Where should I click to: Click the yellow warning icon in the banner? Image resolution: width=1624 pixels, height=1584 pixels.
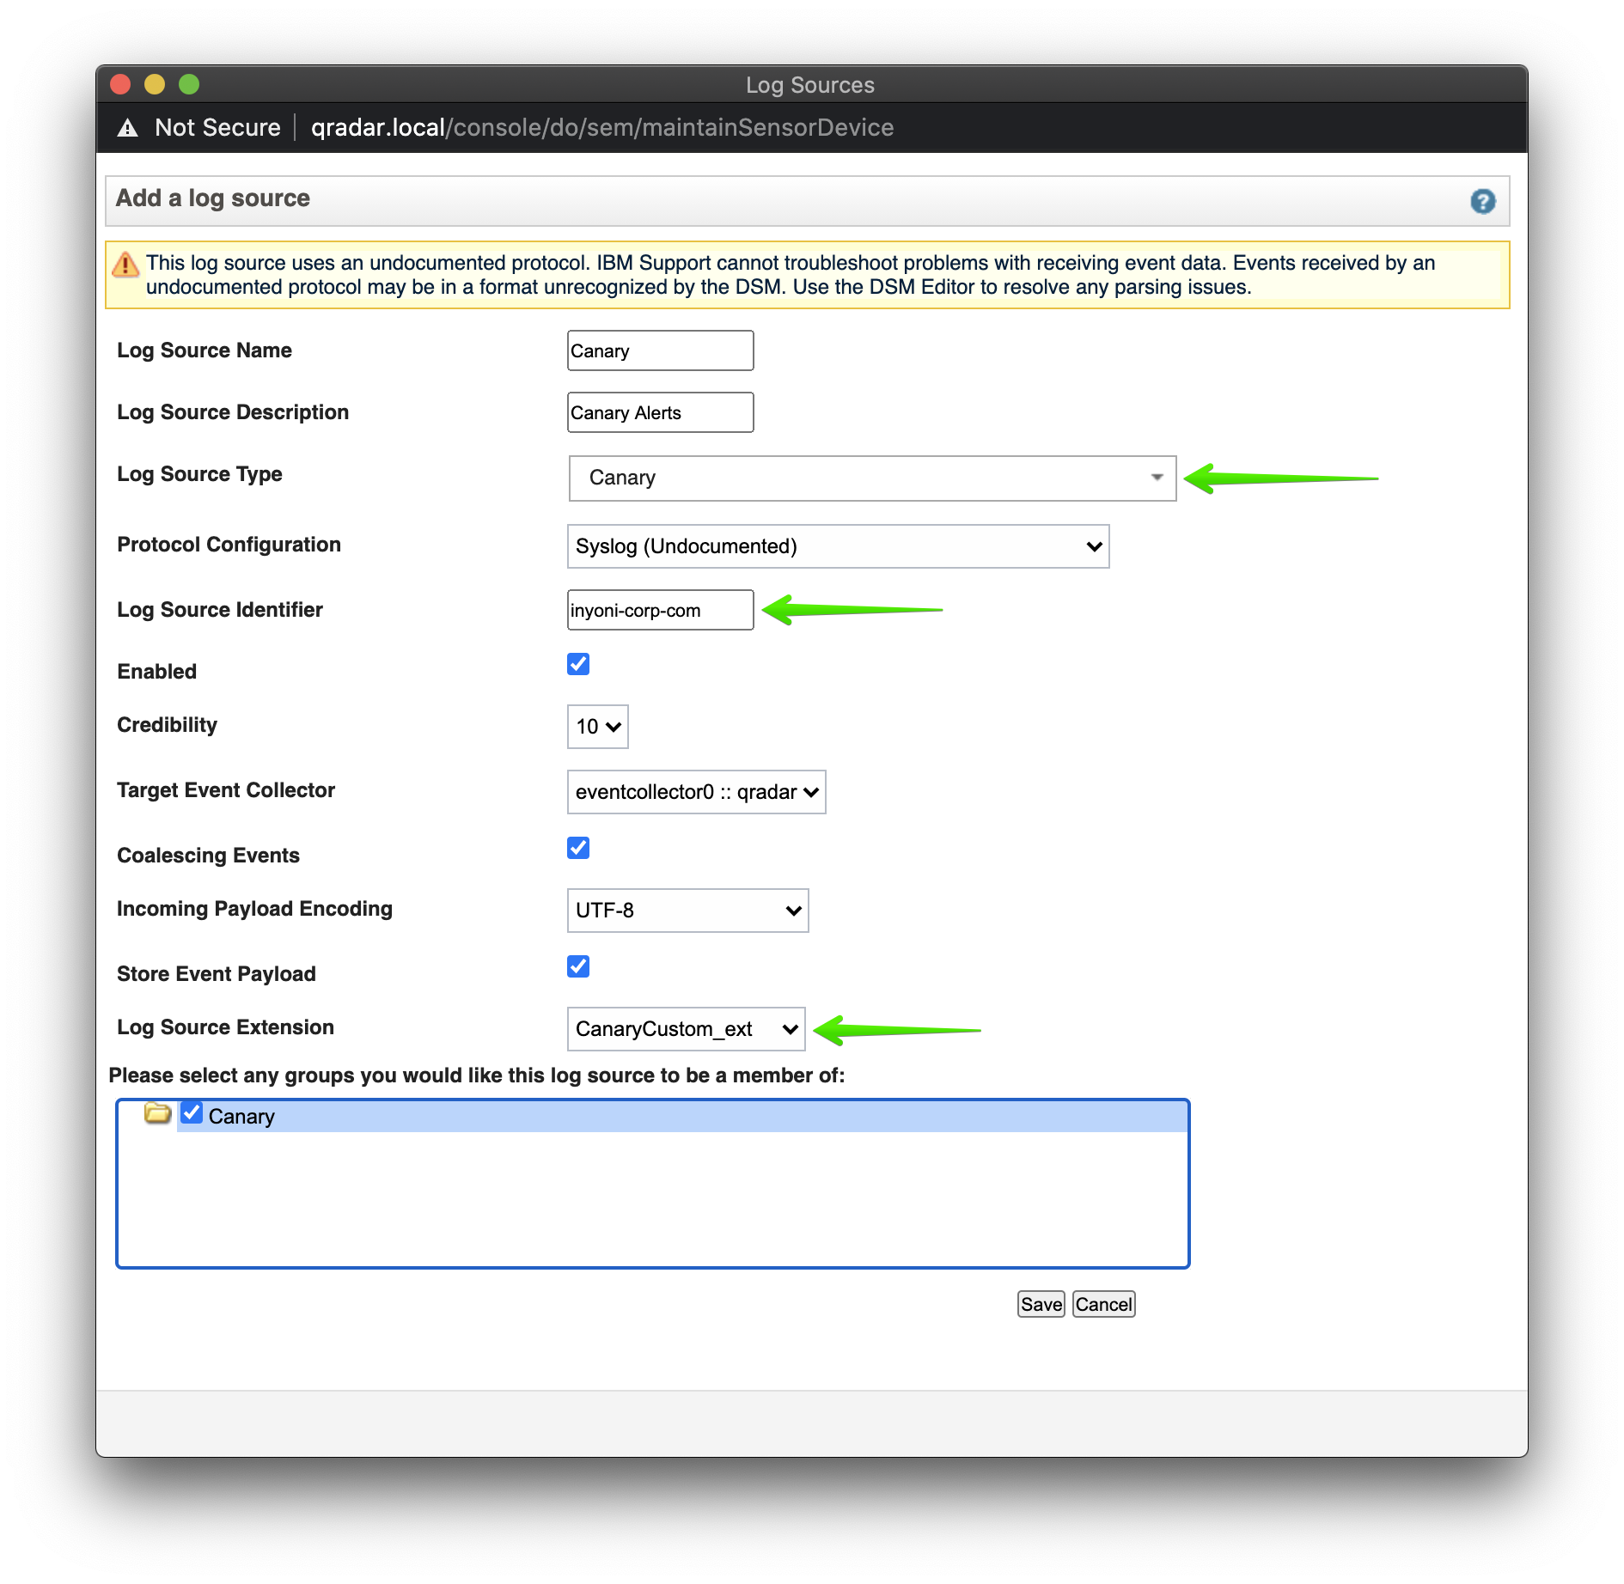(x=125, y=265)
